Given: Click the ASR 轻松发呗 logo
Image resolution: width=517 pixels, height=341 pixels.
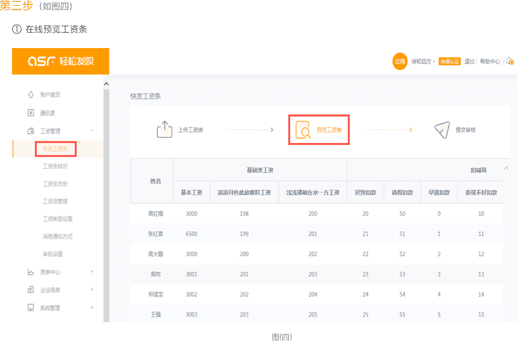Looking at the screenshot, I should [x=61, y=61].
